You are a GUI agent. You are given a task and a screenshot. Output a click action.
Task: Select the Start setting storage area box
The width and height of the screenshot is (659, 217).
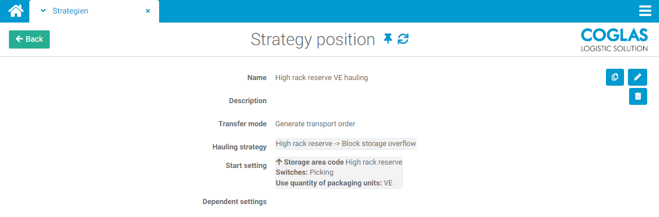tap(339, 172)
